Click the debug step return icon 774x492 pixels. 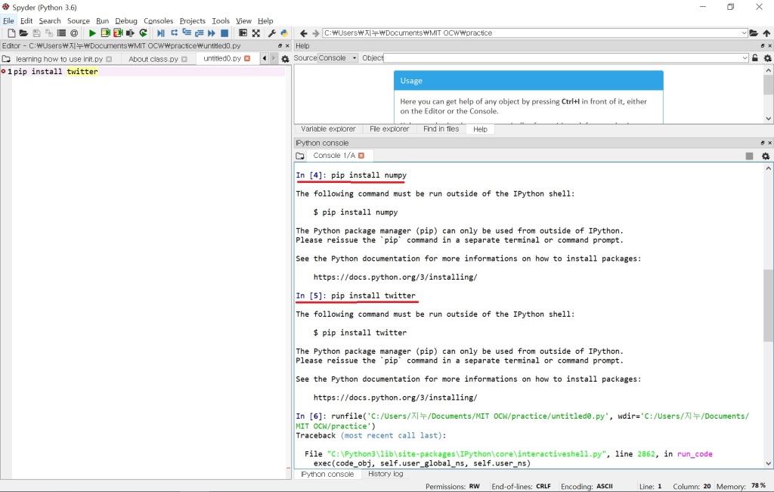pyautogui.click(x=199, y=33)
